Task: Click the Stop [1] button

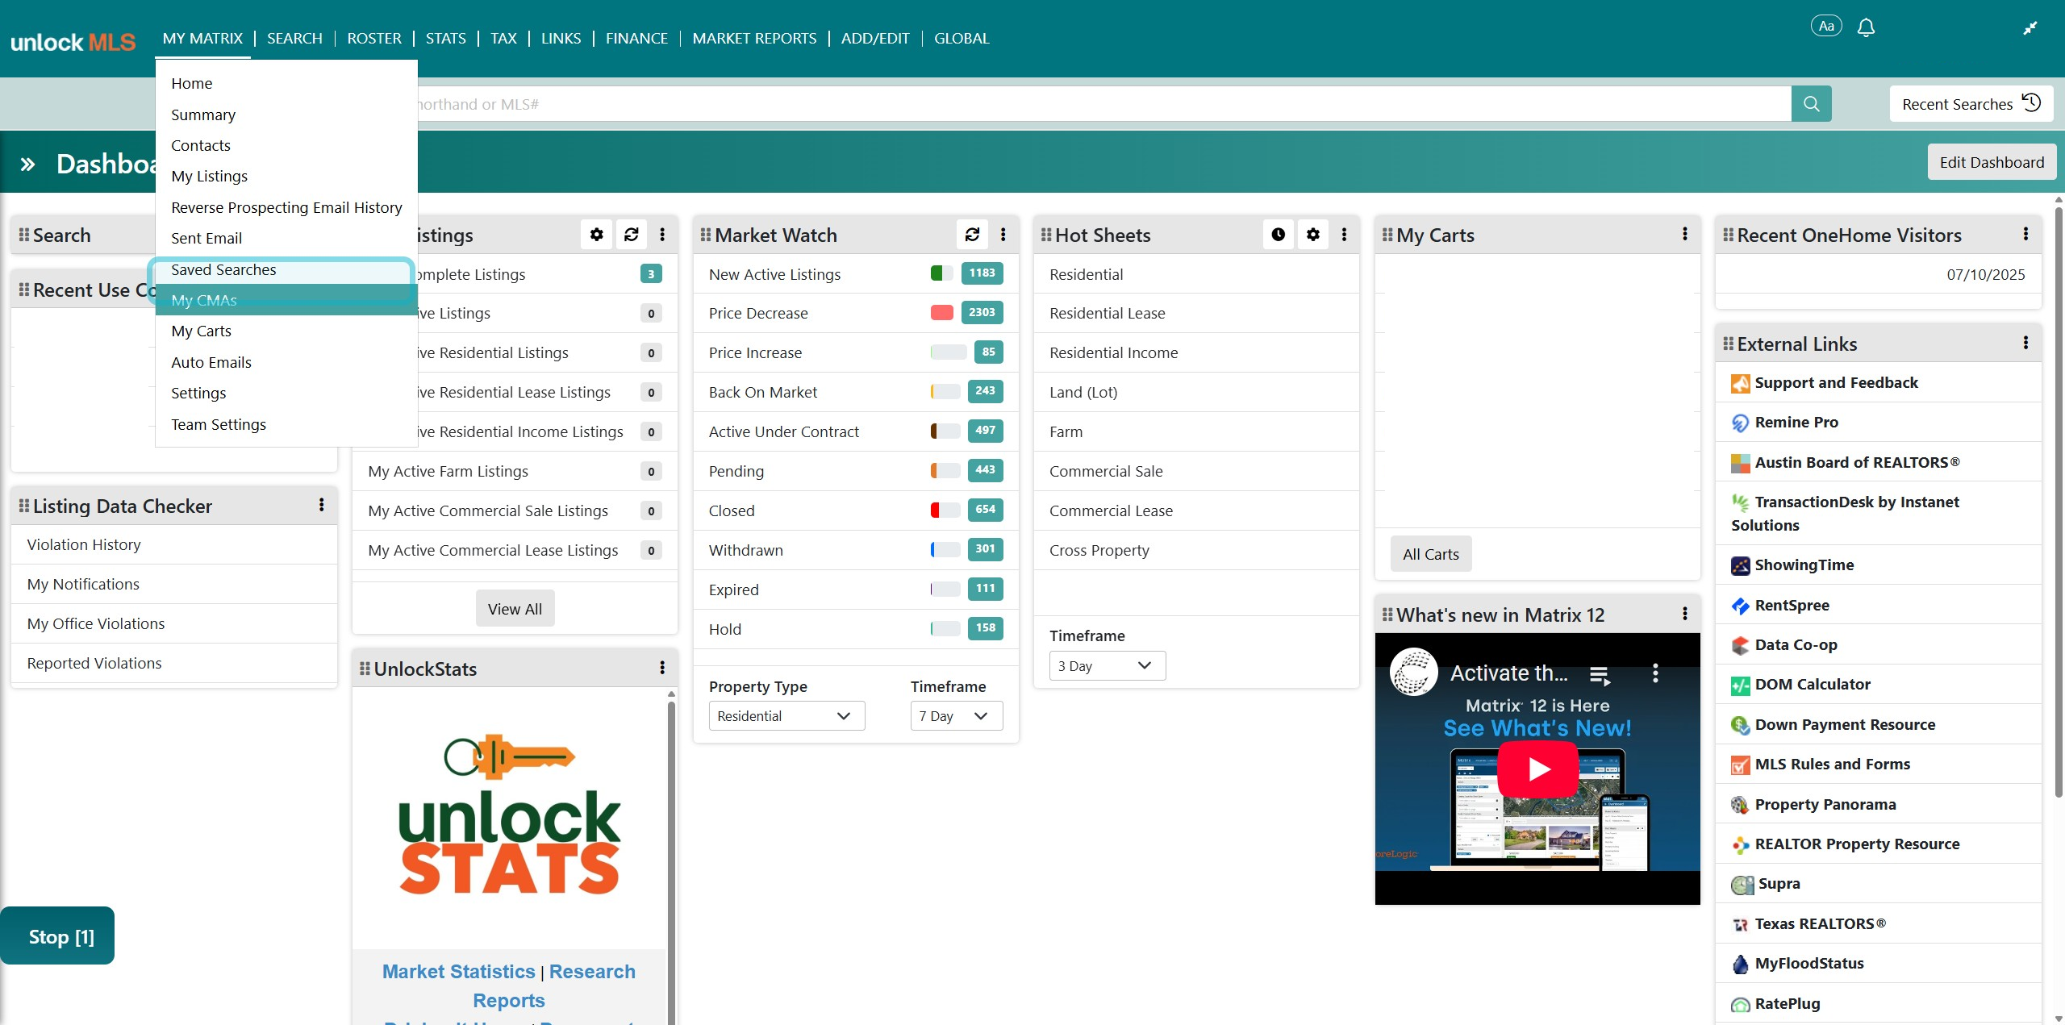Action: (57, 936)
